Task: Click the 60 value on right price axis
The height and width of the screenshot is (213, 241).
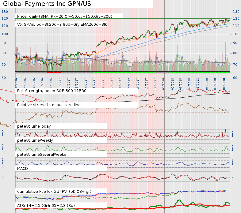Action: [236, 78]
